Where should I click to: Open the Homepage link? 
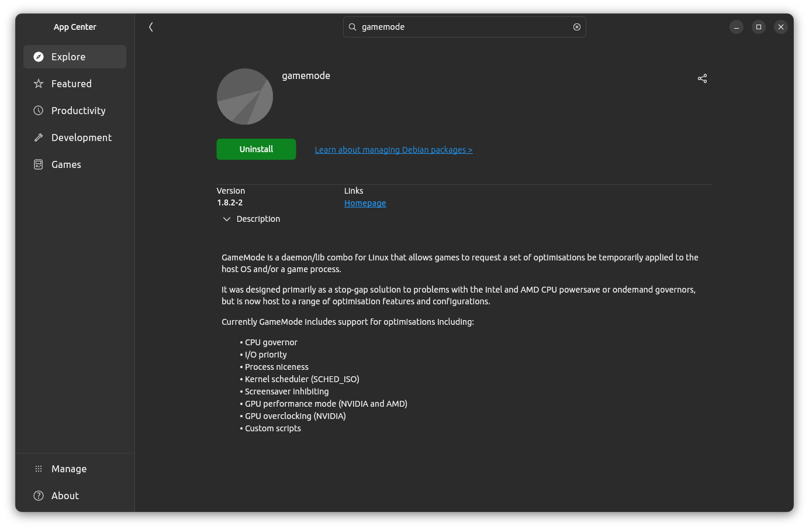[x=365, y=202]
